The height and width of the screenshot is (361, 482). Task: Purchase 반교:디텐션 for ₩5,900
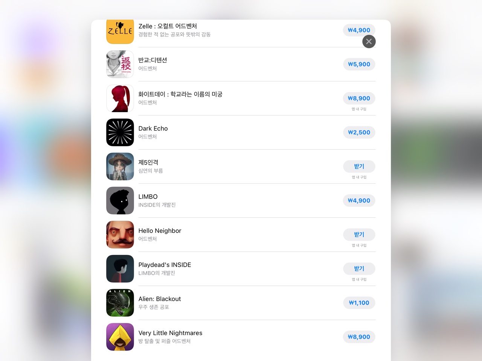click(x=359, y=64)
